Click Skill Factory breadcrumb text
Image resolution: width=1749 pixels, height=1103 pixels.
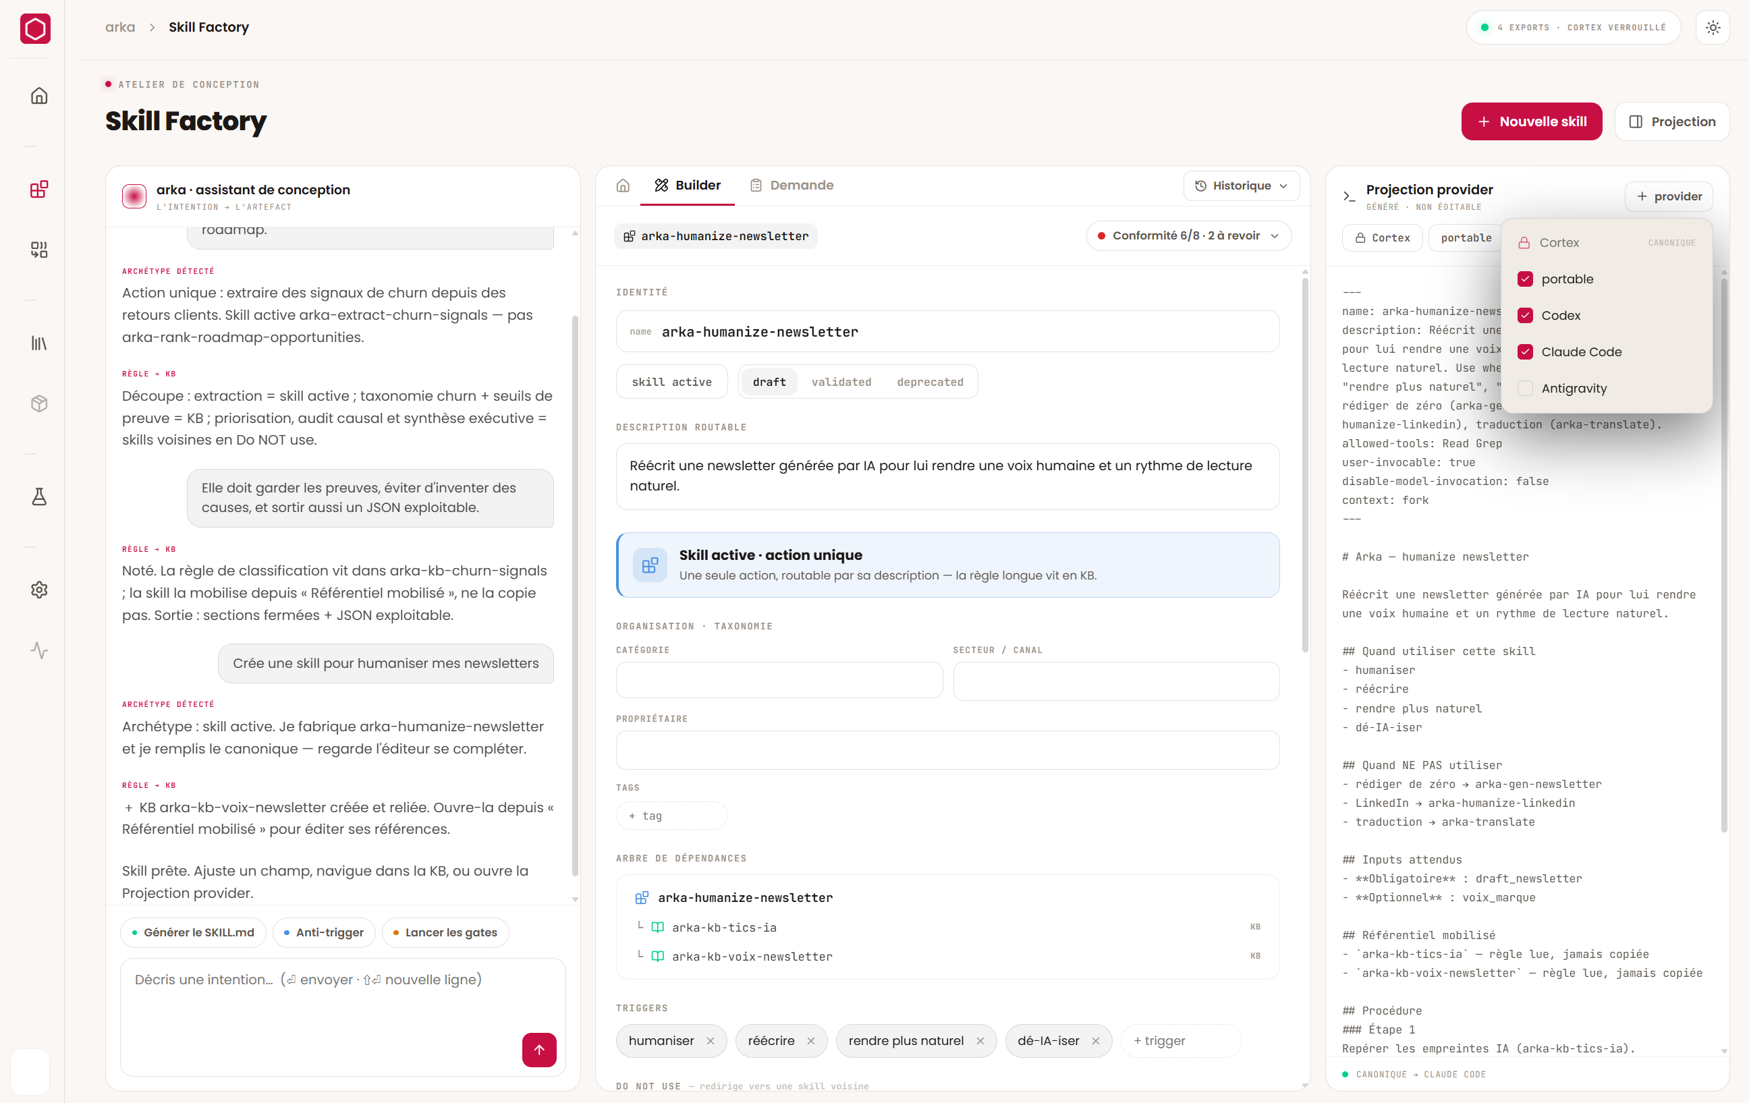(209, 27)
